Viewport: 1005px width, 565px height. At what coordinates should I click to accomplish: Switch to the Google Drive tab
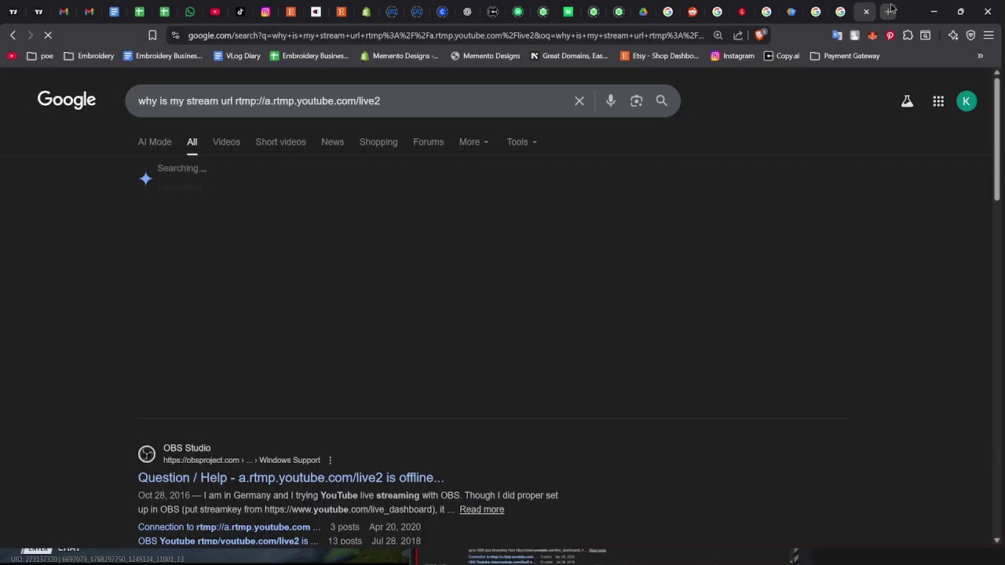coord(644,12)
